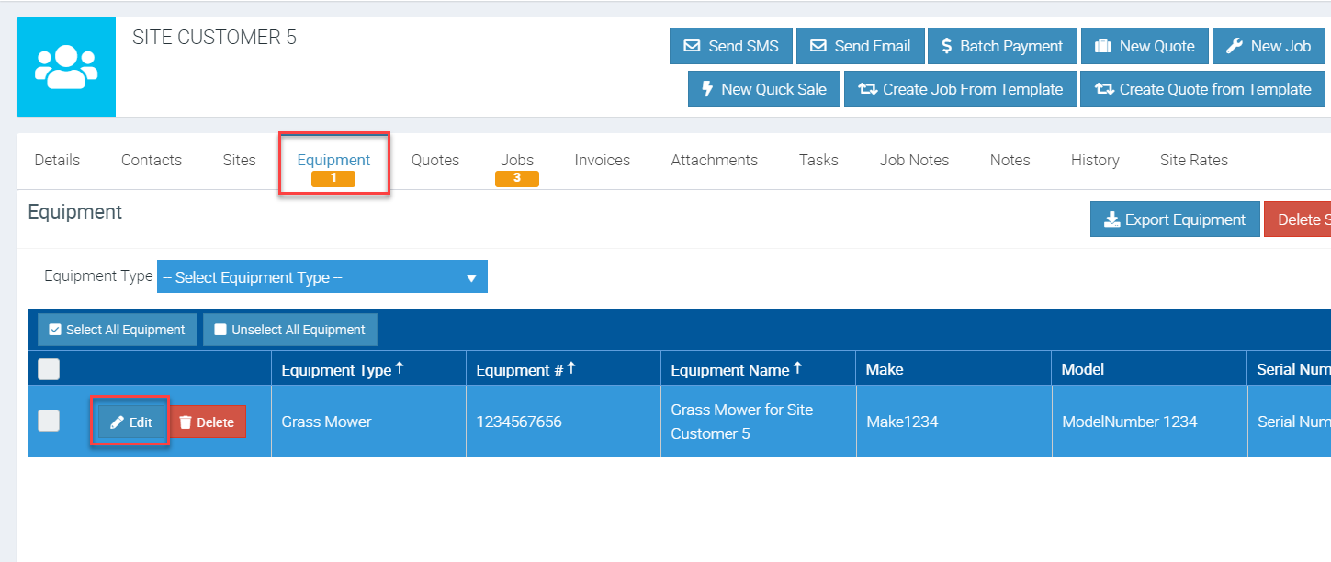
Task: Open the Site Rates tab
Action: 1193,160
